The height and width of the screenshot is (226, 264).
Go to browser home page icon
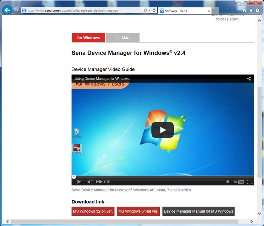(x=244, y=11)
